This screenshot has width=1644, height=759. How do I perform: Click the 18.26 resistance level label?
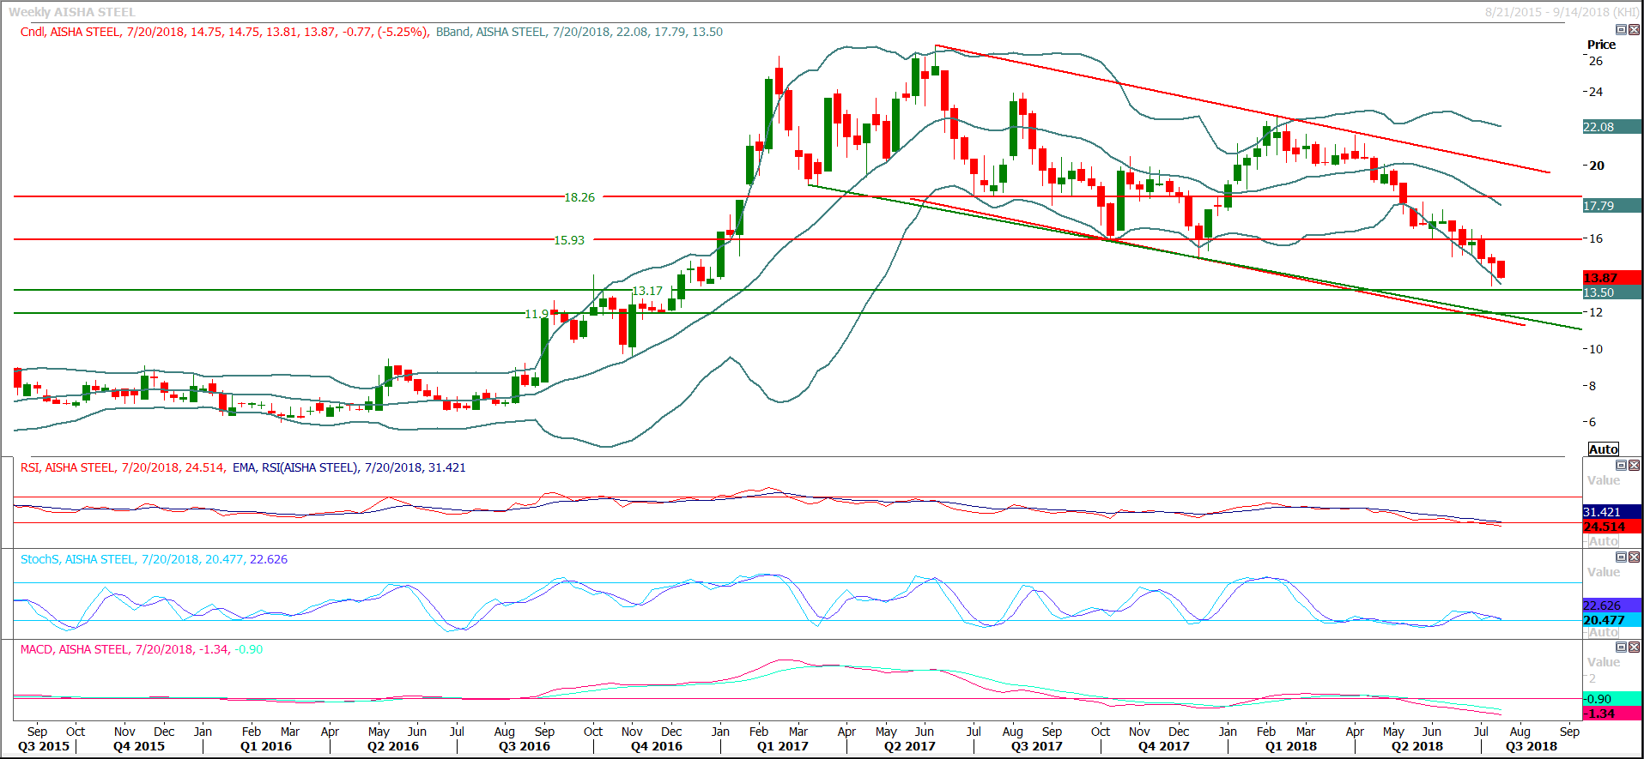579,197
